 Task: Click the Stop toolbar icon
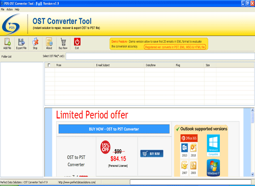point(35,42)
